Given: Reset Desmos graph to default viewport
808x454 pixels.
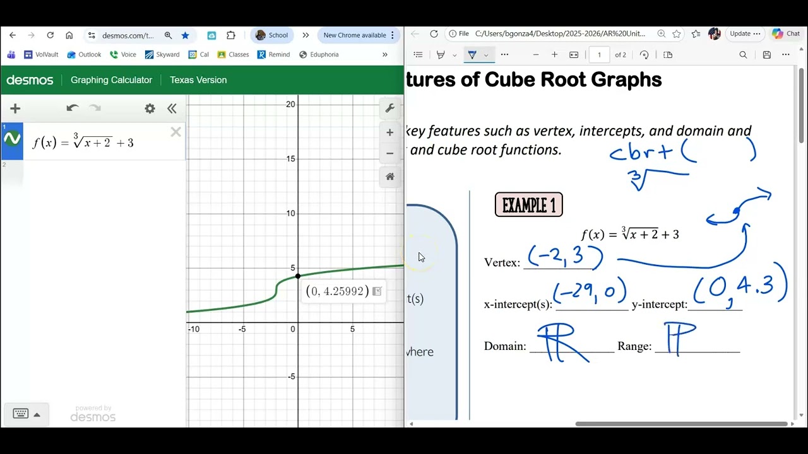Looking at the screenshot, I should pos(390,177).
